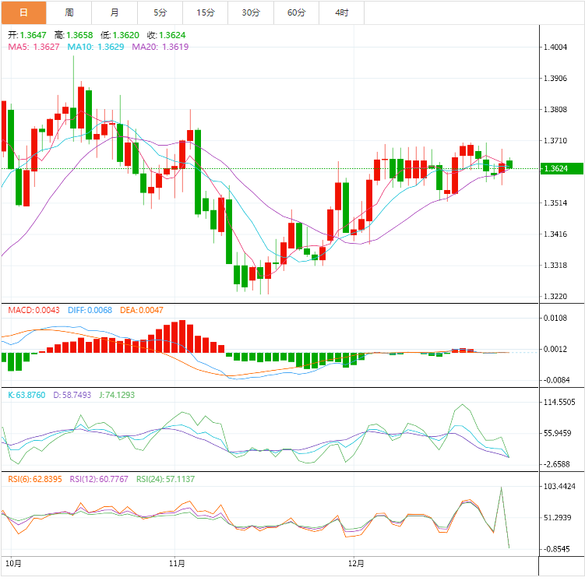
Task: Click the 11月 date axis label
Action: (x=177, y=563)
